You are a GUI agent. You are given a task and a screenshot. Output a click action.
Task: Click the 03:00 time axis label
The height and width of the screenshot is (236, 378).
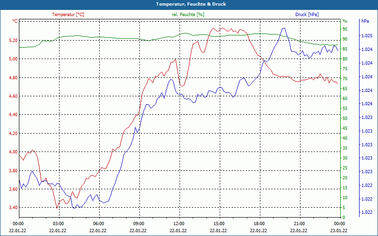[x=58, y=223]
